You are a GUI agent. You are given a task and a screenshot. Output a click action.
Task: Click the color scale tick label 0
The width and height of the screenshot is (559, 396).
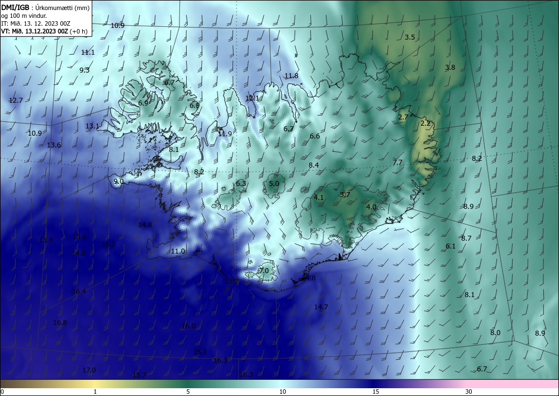coord(2,392)
